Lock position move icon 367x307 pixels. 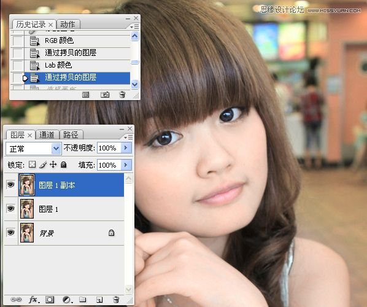click(x=53, y=165)
